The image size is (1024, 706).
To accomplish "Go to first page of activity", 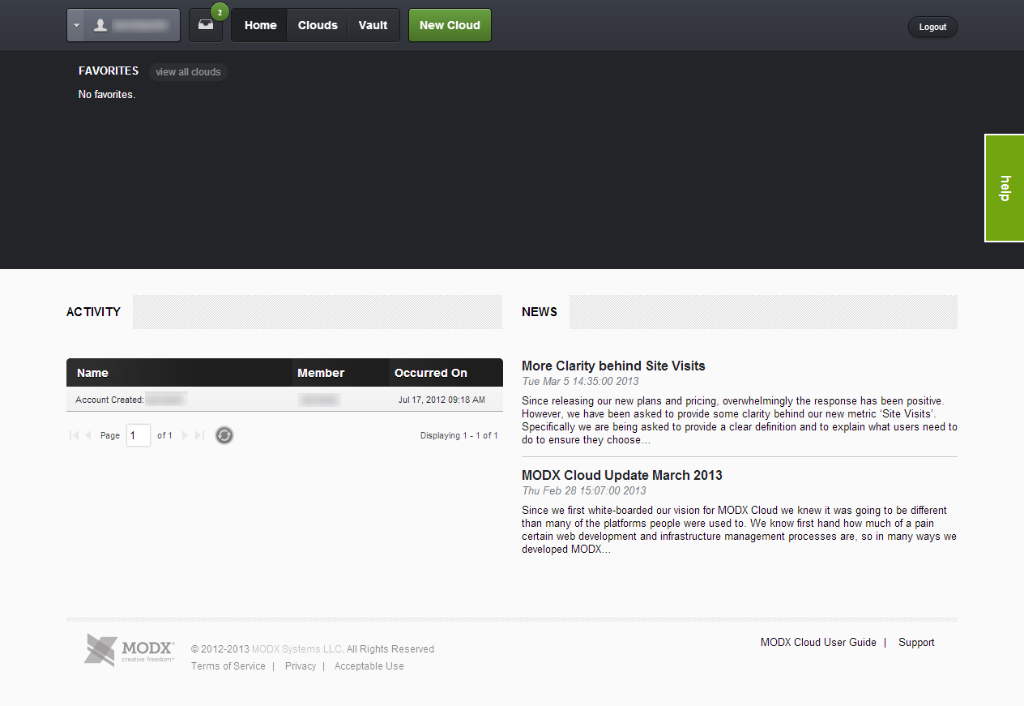I will tap(74, 435).
